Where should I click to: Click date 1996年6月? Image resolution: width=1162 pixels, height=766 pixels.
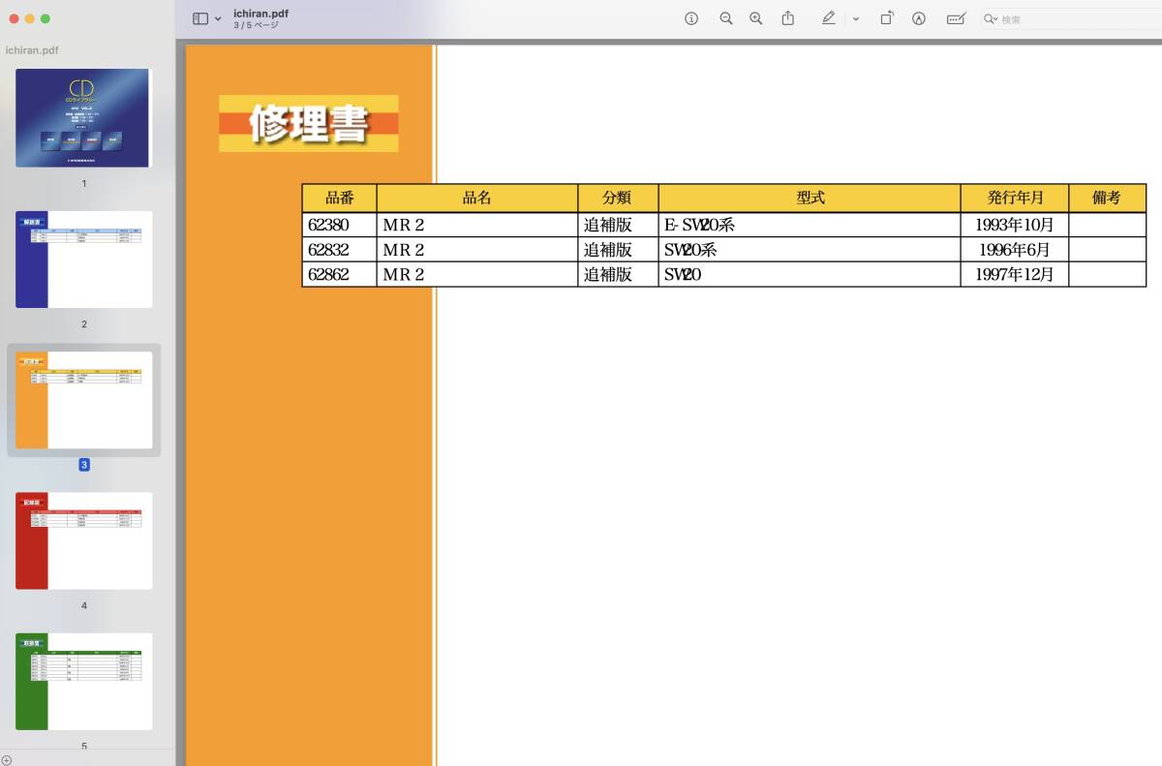[x=1015, y=250]
